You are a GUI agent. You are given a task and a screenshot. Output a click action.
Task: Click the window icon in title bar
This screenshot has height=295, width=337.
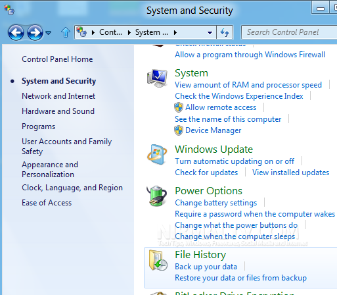[x=9, y=10]
